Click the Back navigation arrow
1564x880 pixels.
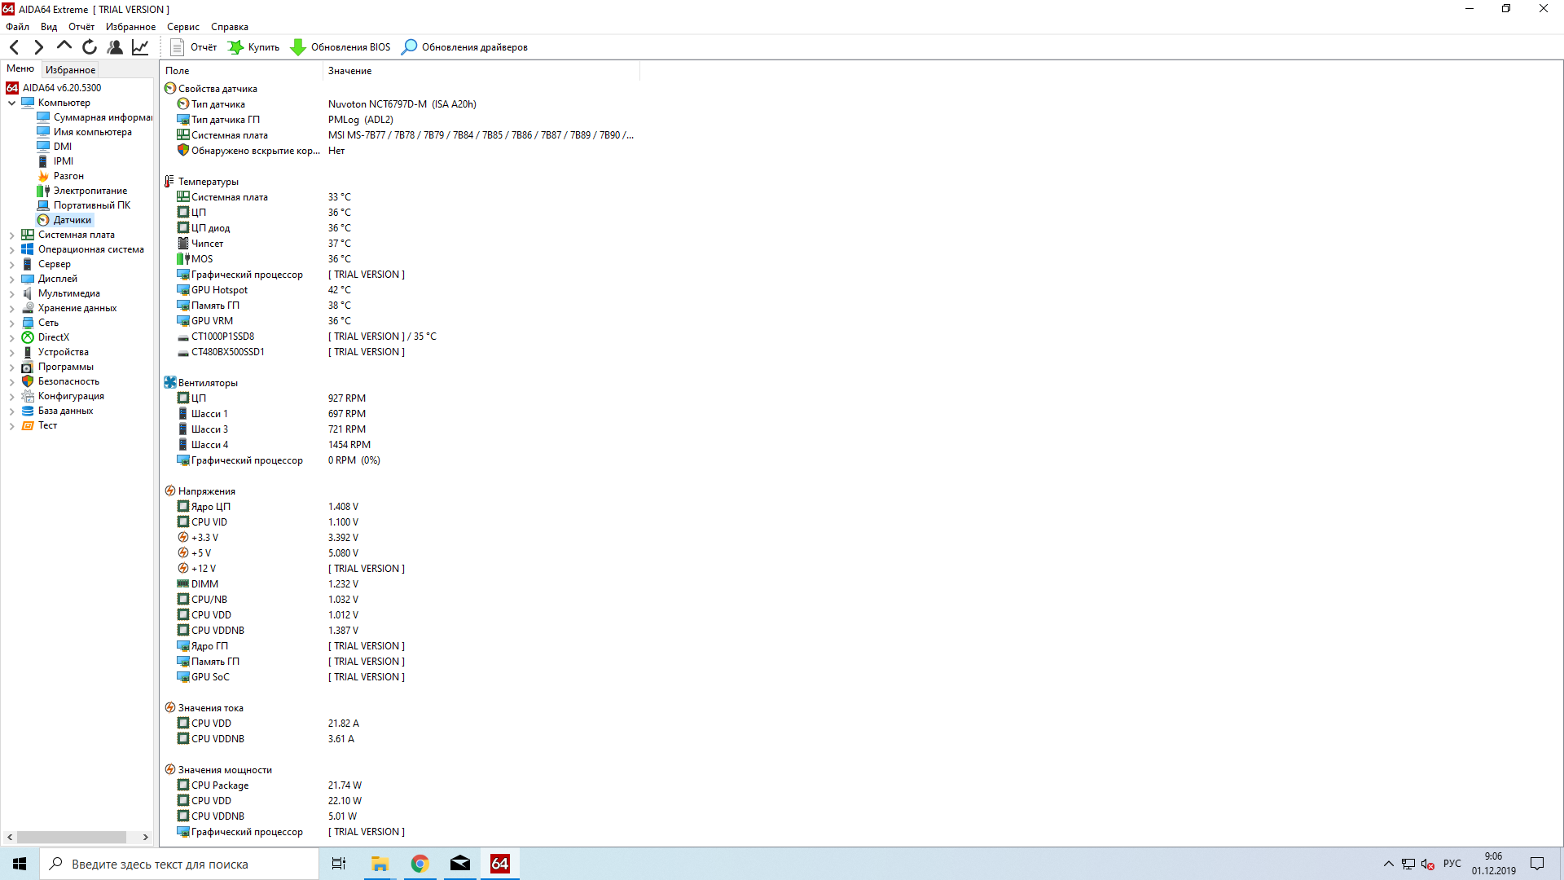14,47
